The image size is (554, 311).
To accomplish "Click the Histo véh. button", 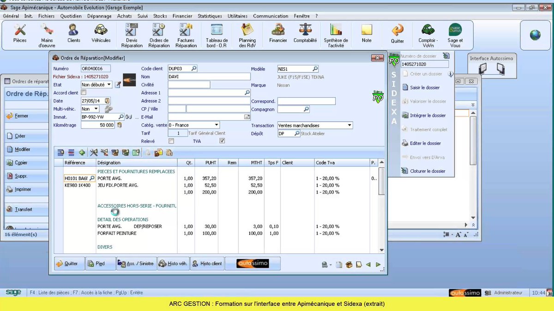I will point(173,264).
